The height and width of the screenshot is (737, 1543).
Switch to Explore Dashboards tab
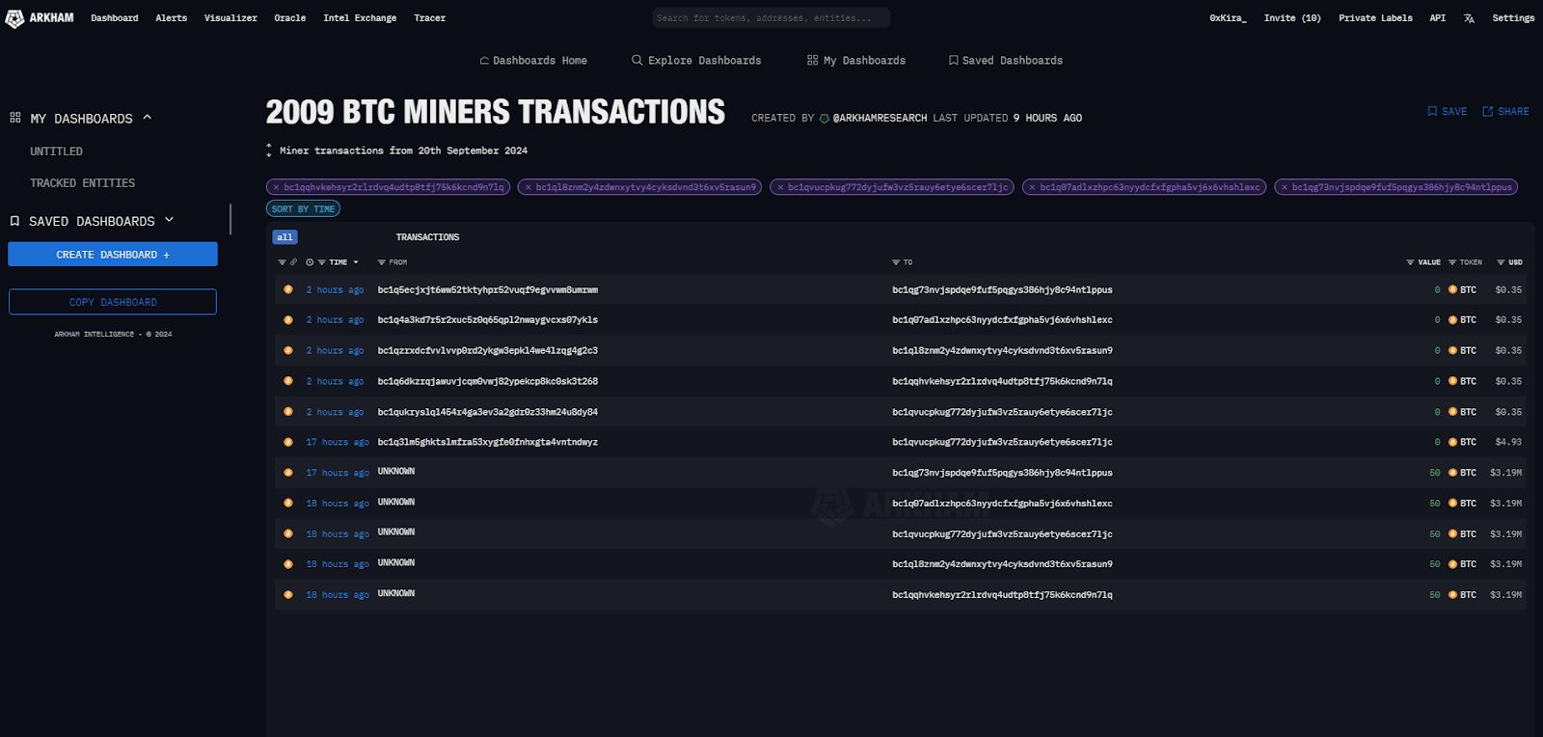tap(696, 61)
